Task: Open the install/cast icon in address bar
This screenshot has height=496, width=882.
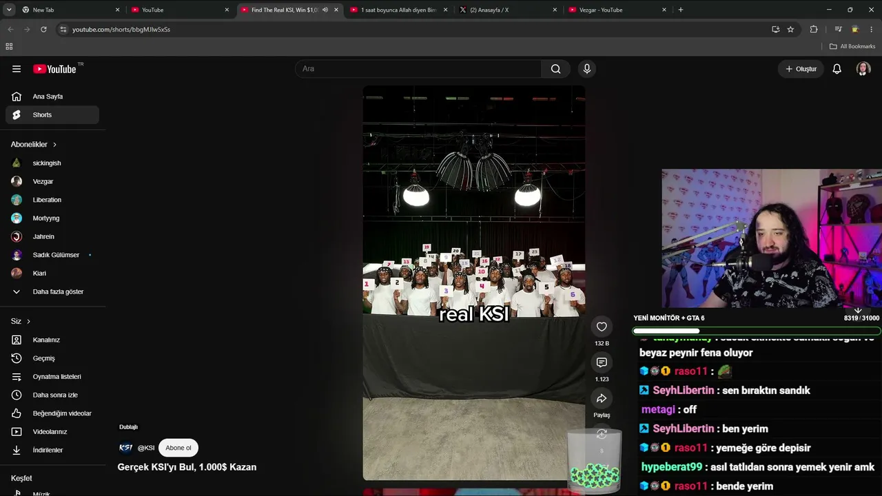Action: [x=775, y=30]
